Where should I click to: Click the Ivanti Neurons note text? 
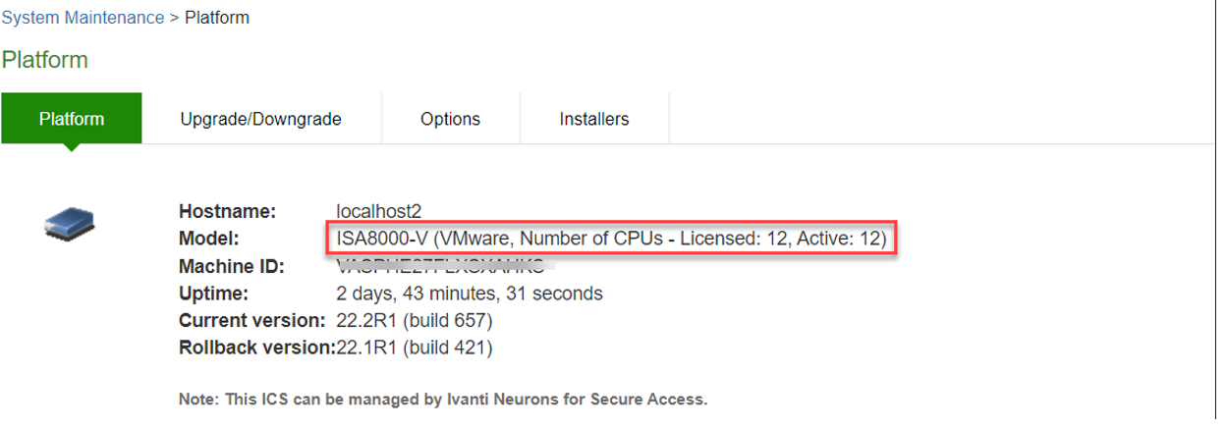(442, 400)
